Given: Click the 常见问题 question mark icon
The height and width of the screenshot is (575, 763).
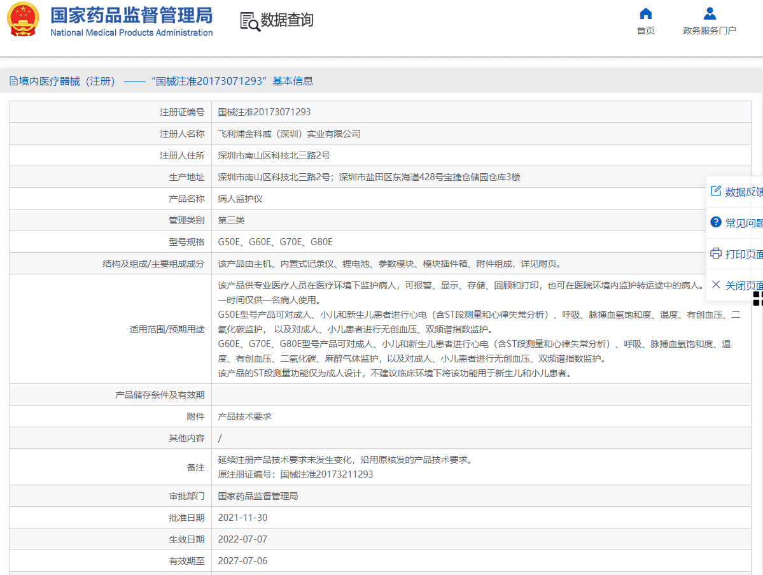Looking at the screenshot, I should click(716, 222).
